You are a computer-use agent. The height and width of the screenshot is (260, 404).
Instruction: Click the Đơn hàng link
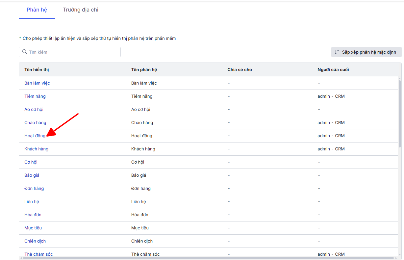(34, 188)
